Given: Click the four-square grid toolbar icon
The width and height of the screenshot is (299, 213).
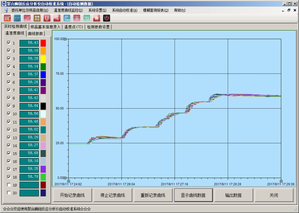Looking at the screenshot, I should click(37, 18).
